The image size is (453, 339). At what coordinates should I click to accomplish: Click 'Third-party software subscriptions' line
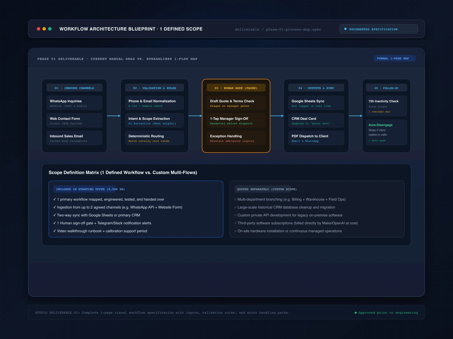point(296,223)
